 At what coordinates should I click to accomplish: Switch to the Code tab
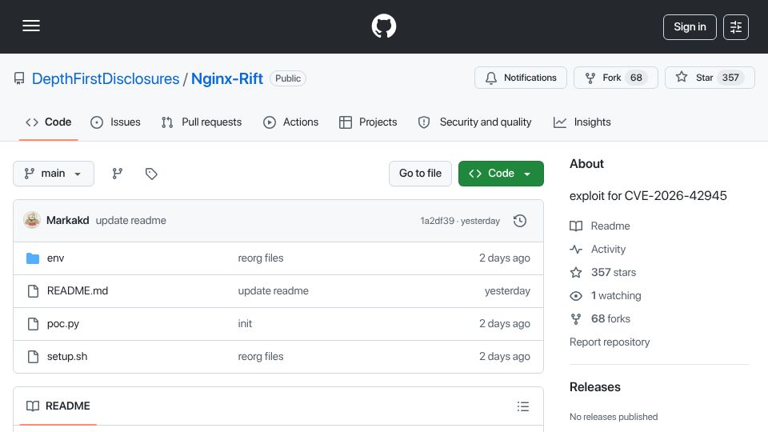(x=49, y=122)
